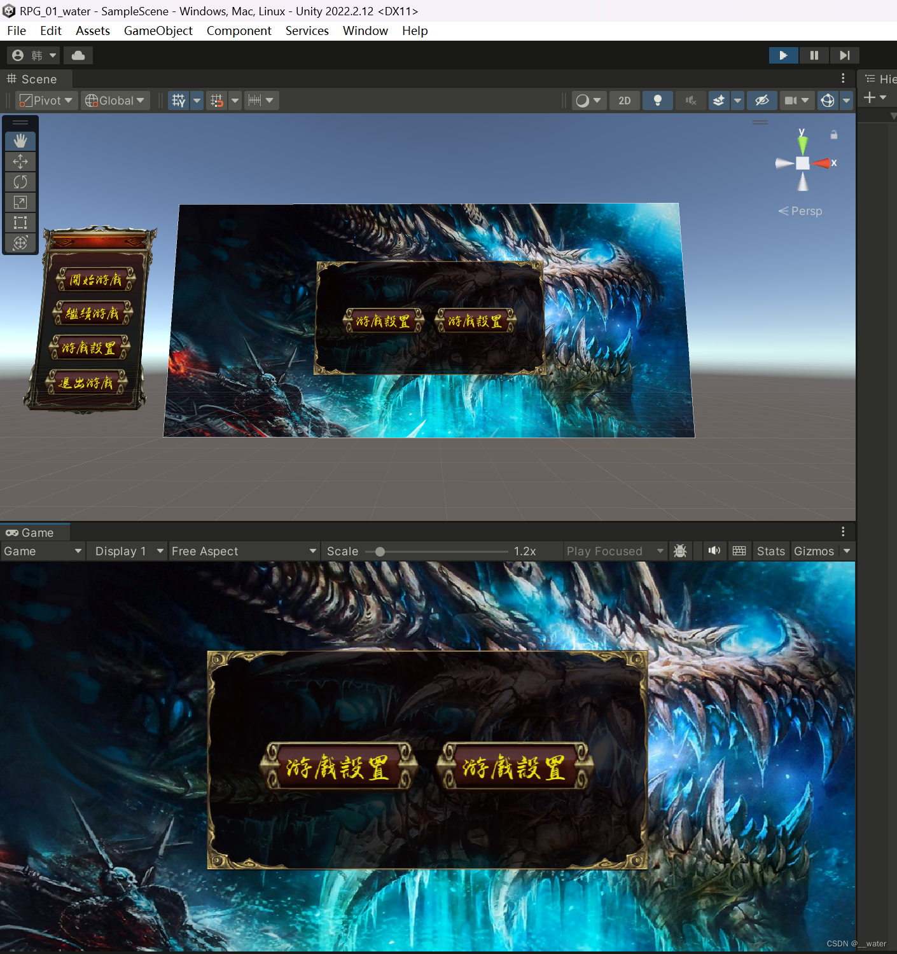Screen dimensions: 897x954
Task: Open Play Focused dropdown
Action: point(615,551)
